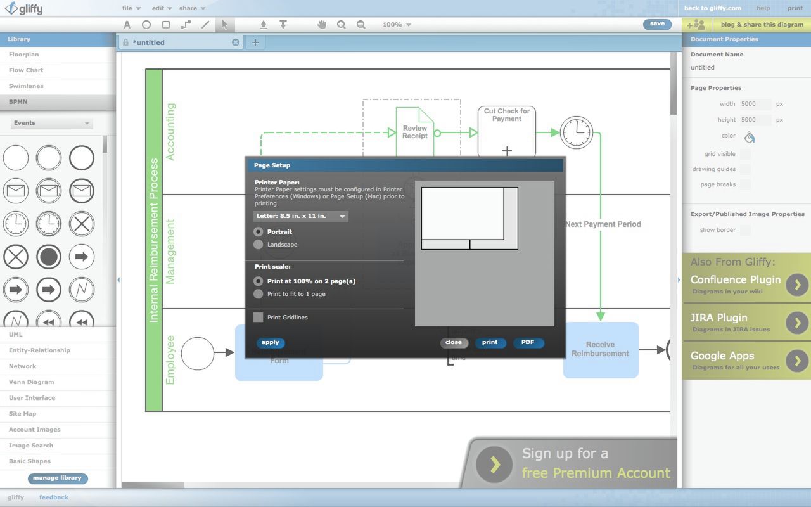Expand the Entity-Relationship library section
This screenshot has width=811, height=507.
click(58, 350)
